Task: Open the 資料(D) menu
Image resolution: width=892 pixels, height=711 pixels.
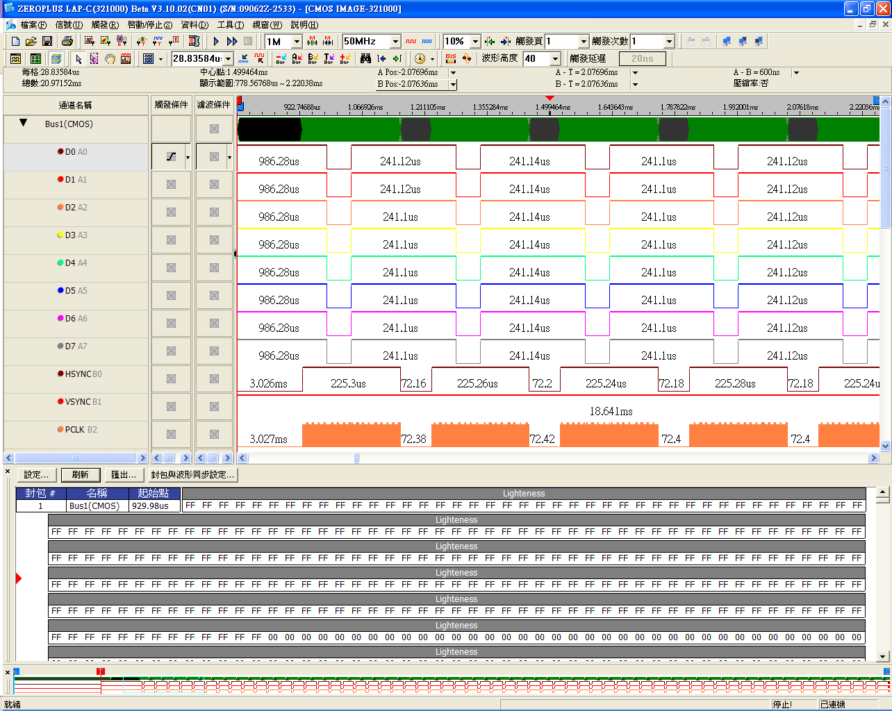Action: [195, 24]
